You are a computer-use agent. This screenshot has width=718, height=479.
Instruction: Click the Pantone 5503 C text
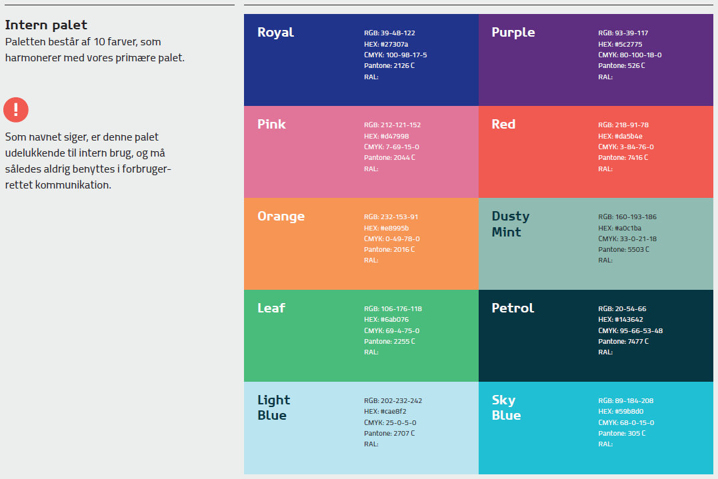click(624, 249)
